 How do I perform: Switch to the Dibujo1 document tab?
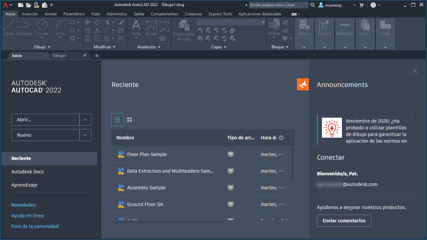pyautogui.click(x=60, y=56)
